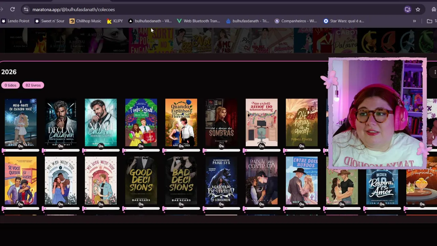This screenshot has width=437, height=246.
Task: Reload the page with the refresh icon
Action: pos(12,9)
